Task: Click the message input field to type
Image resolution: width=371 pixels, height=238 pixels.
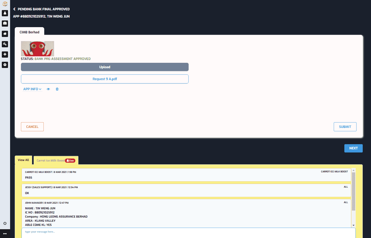Action: (x=103, y=232)
